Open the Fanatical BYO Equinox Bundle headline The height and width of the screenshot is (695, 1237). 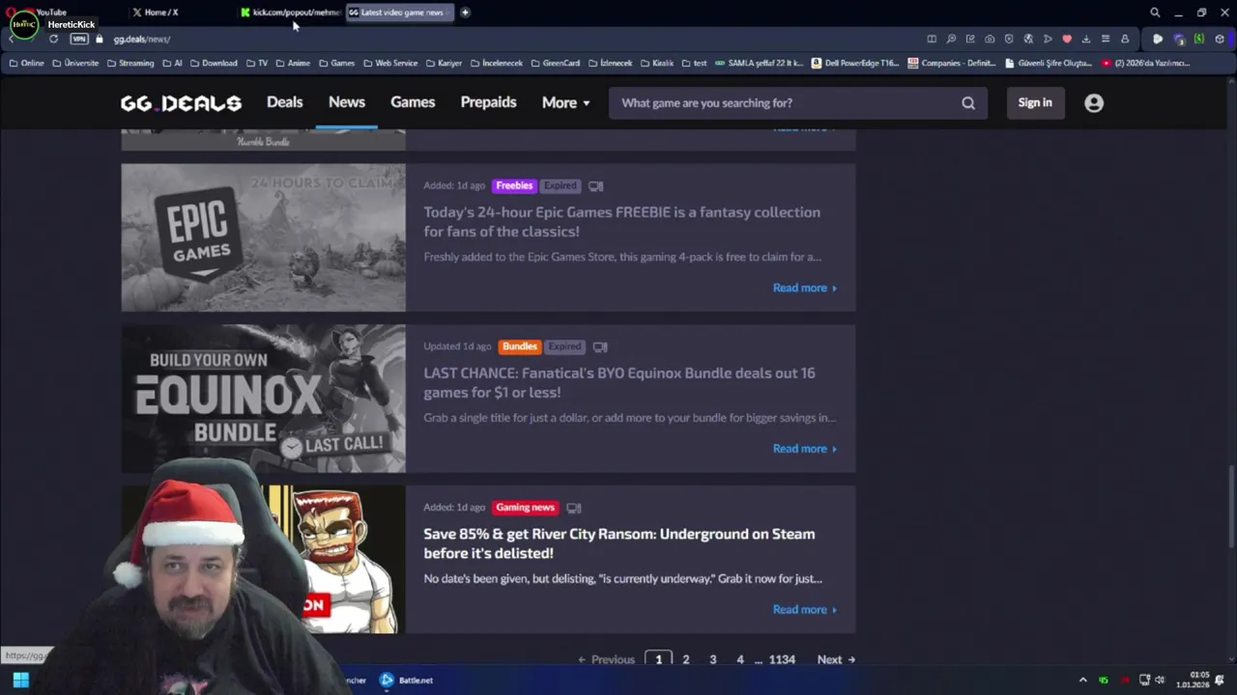(x=618, y=382)
